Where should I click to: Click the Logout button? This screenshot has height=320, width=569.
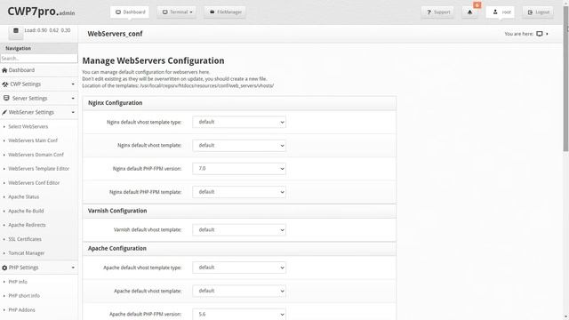pos(538,12)
